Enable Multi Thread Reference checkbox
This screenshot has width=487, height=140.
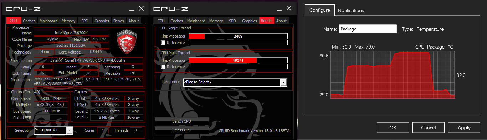click(x=163, y=67)
